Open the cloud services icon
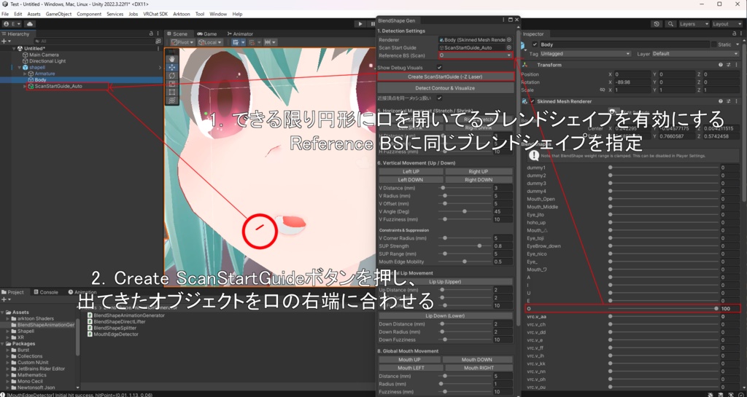Image resolution: width=747 pixels, height=397 pixels. coord(30,24)
